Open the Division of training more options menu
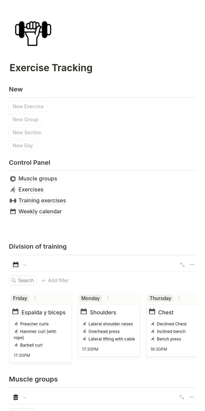 192,265
